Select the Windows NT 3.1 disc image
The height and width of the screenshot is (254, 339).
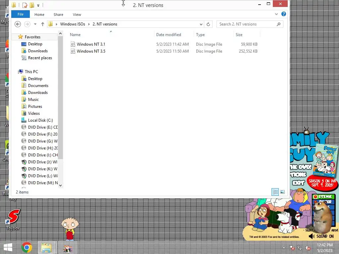[91, 44]
